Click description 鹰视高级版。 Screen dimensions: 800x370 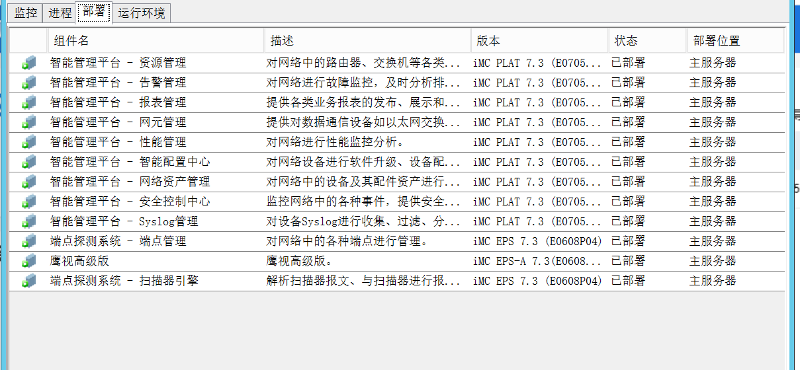pyautogui.click(x=299, y=261)
